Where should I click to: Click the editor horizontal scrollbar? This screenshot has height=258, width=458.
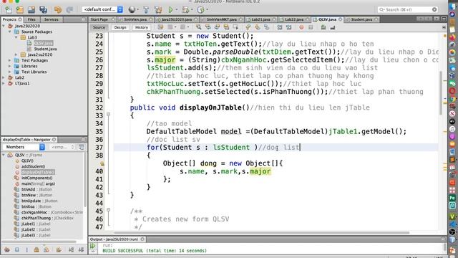point(261,233)
